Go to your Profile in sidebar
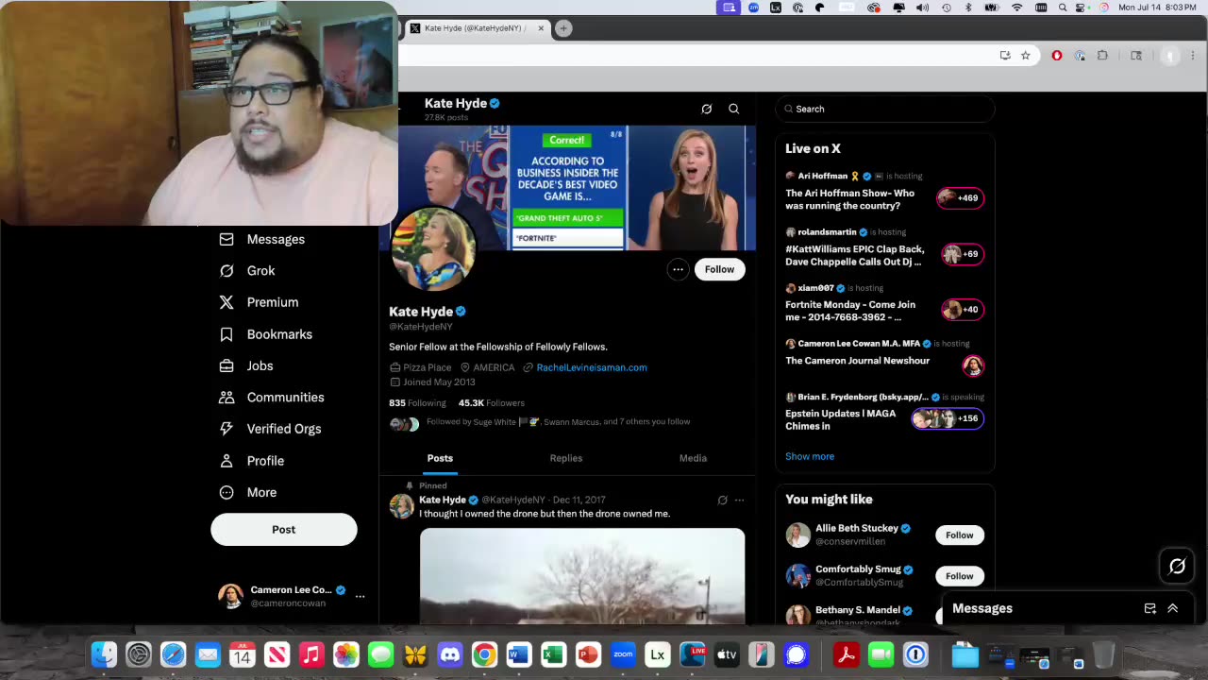Screen dimensions: 1208x680 [x=251, y=461]
